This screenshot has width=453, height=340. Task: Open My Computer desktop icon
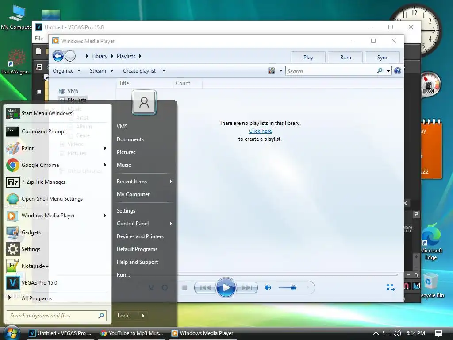pos(16,17)
